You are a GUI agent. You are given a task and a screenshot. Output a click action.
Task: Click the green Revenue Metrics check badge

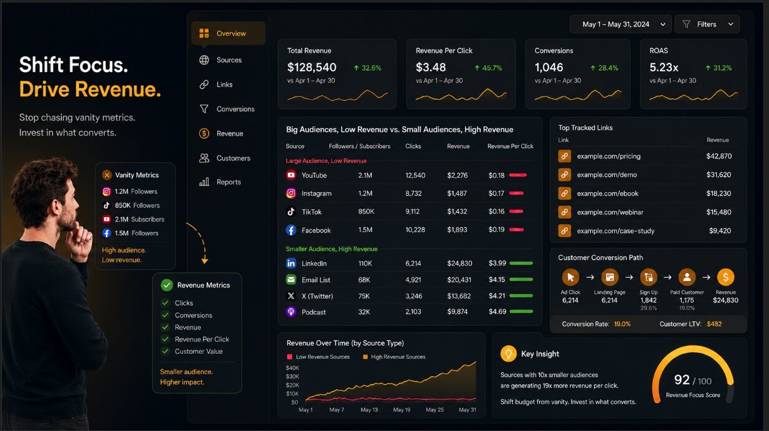click(x=166, y=285)
